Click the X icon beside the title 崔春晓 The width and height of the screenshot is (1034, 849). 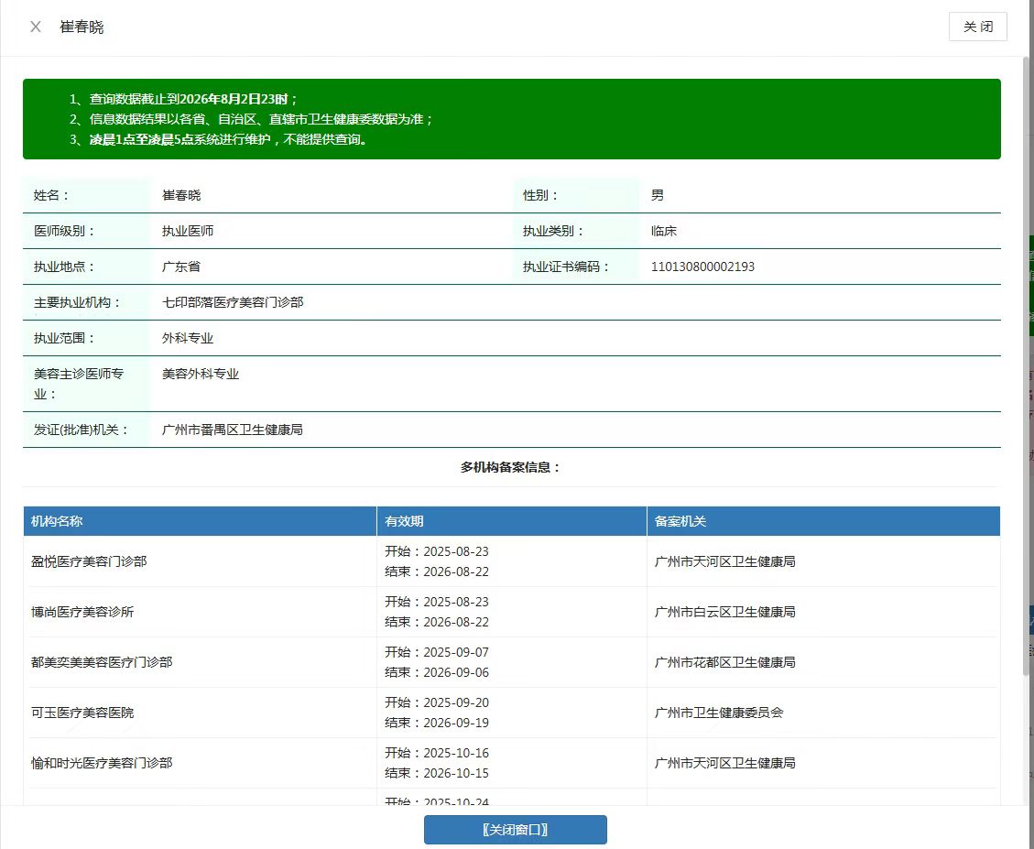coord(36,27)
